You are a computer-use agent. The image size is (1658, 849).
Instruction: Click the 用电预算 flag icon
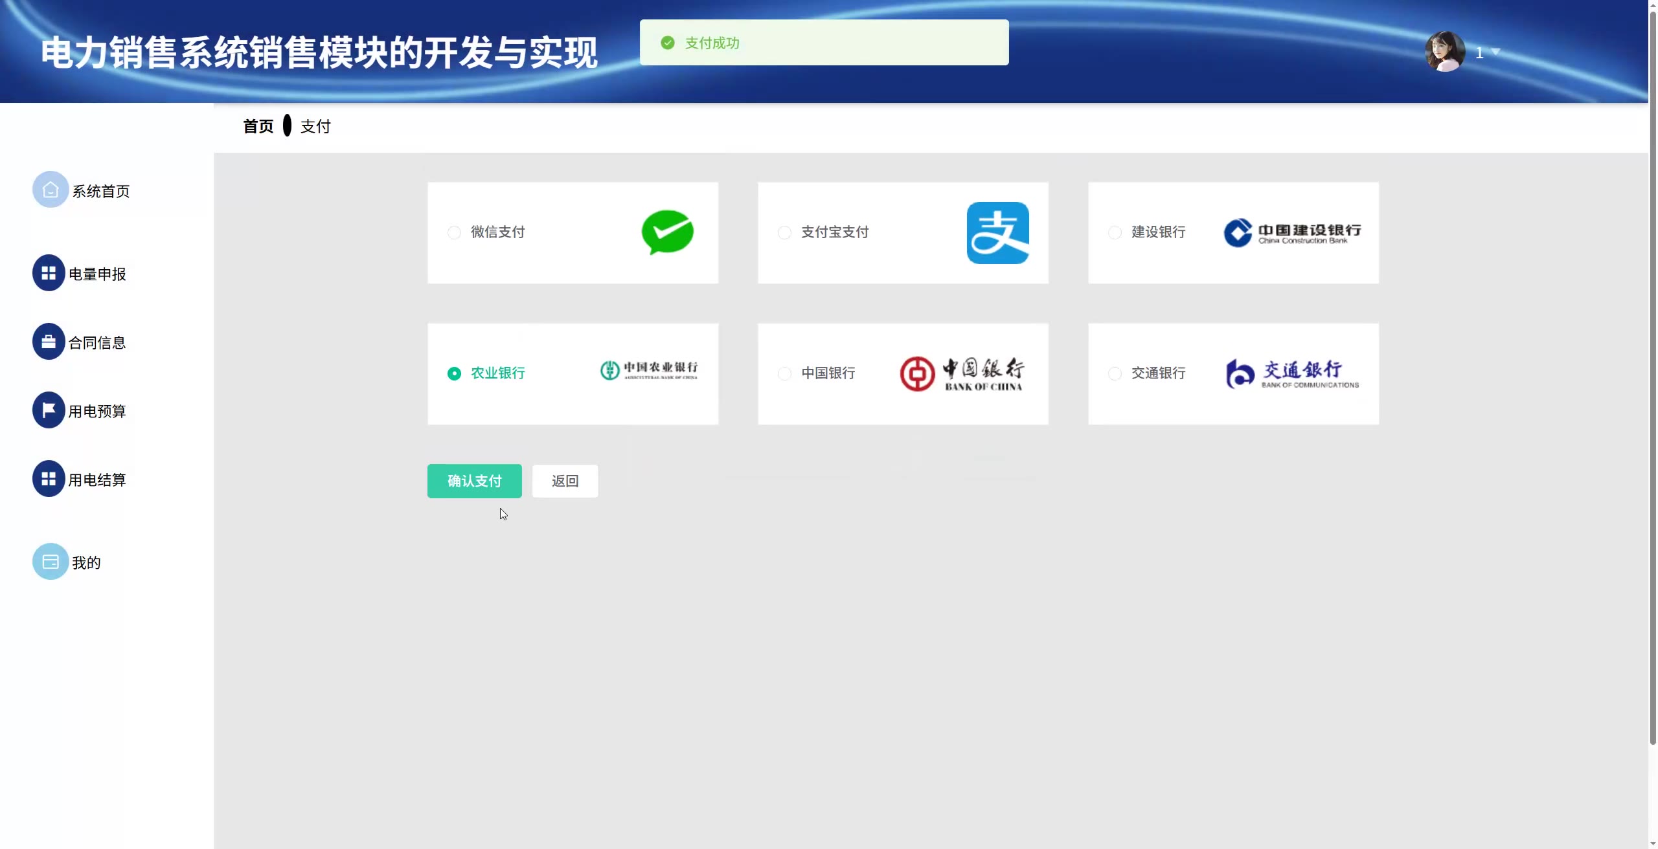[49, 410]
